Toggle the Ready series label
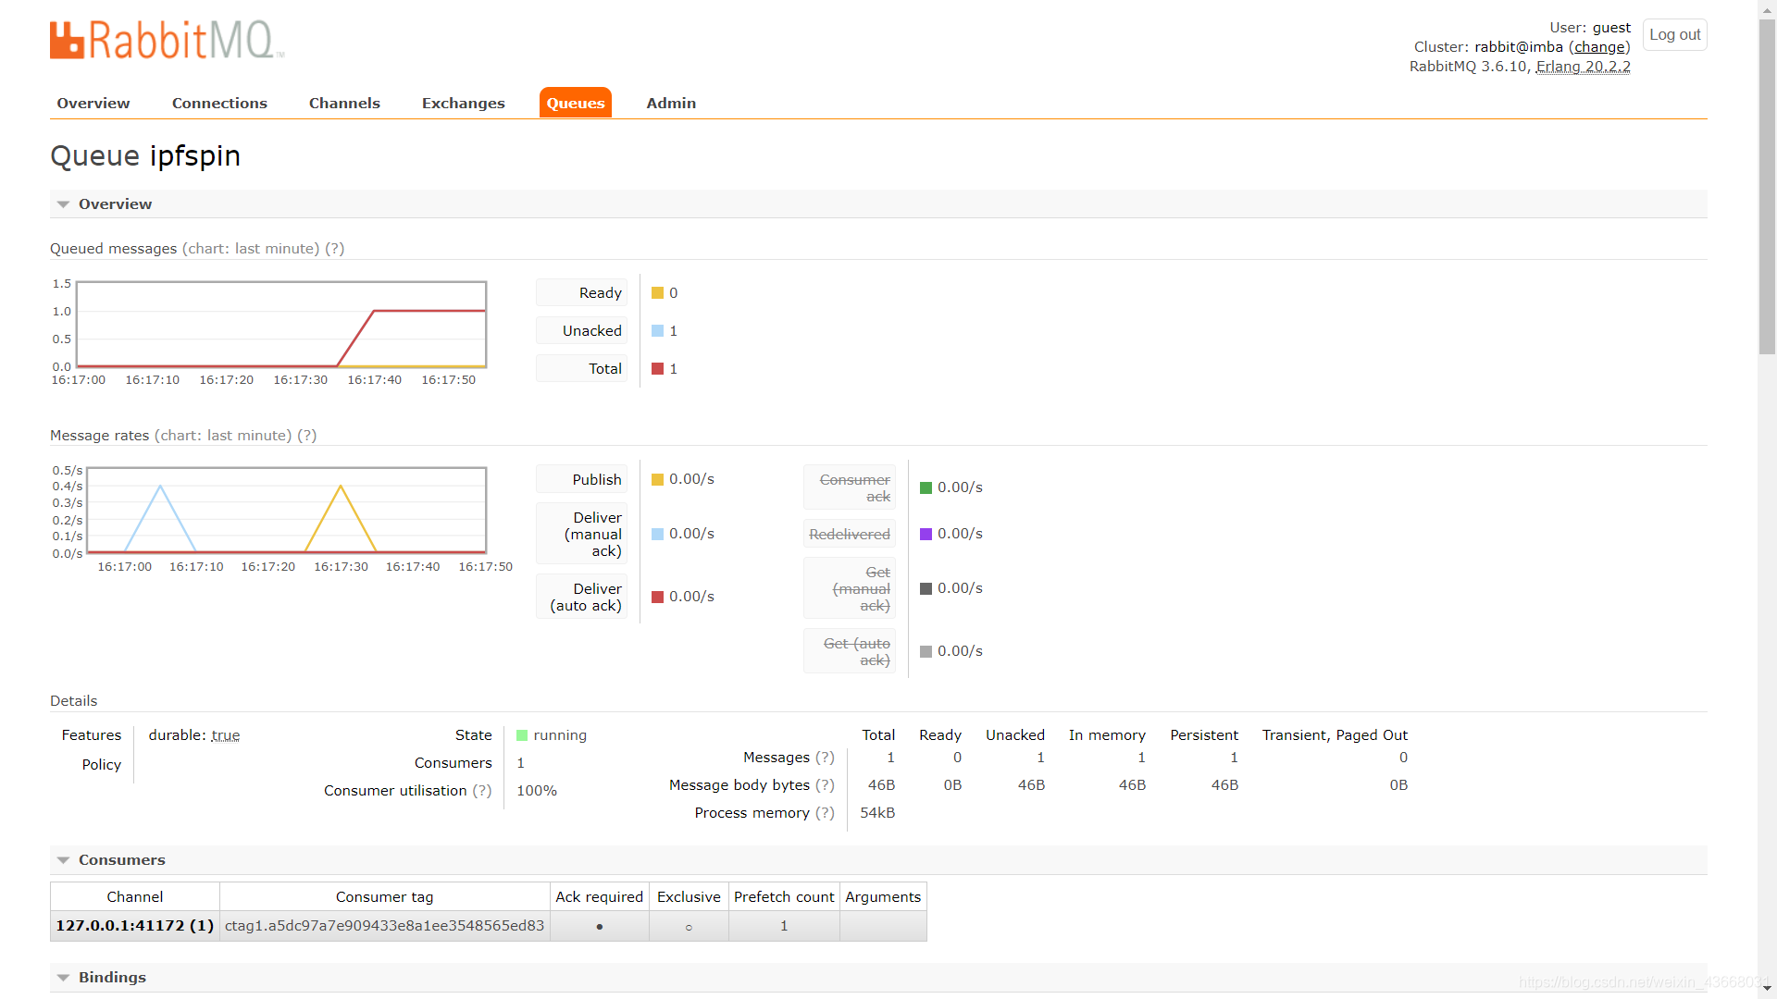1777x999 pixels. 581,292
